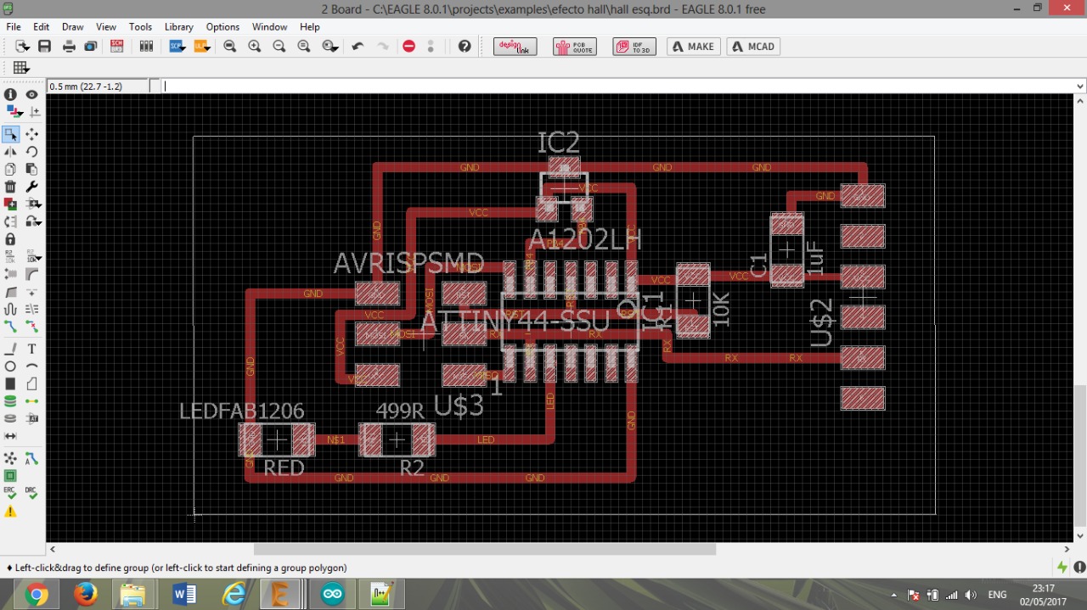Select the Rectangle draw tool
Viewport: 1087px width, 610px height.
[x=10, y=383]
